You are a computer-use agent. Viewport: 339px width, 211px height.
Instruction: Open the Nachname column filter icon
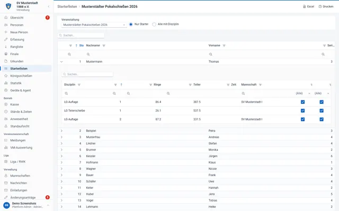tap(104, 46)
